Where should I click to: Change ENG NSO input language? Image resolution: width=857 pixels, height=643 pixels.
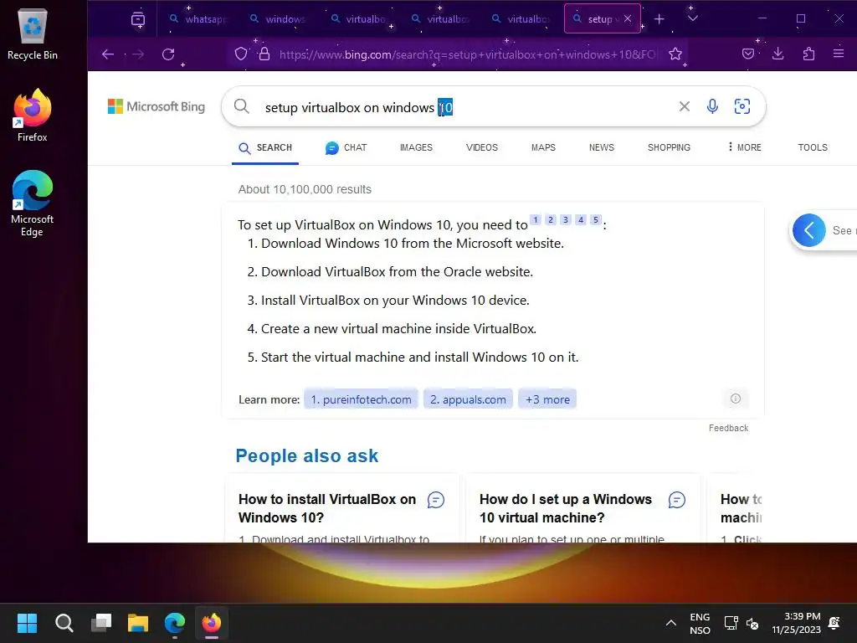click(700, 623)
